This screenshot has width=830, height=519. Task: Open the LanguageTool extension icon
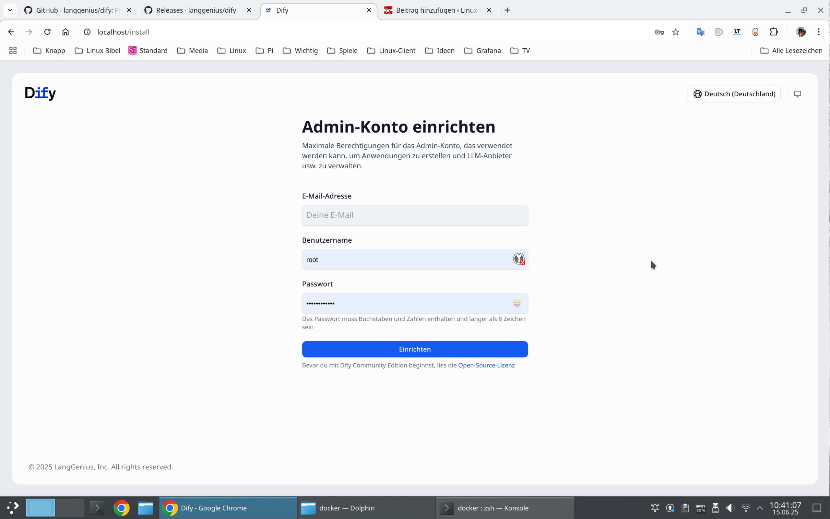tap(737, 32)
